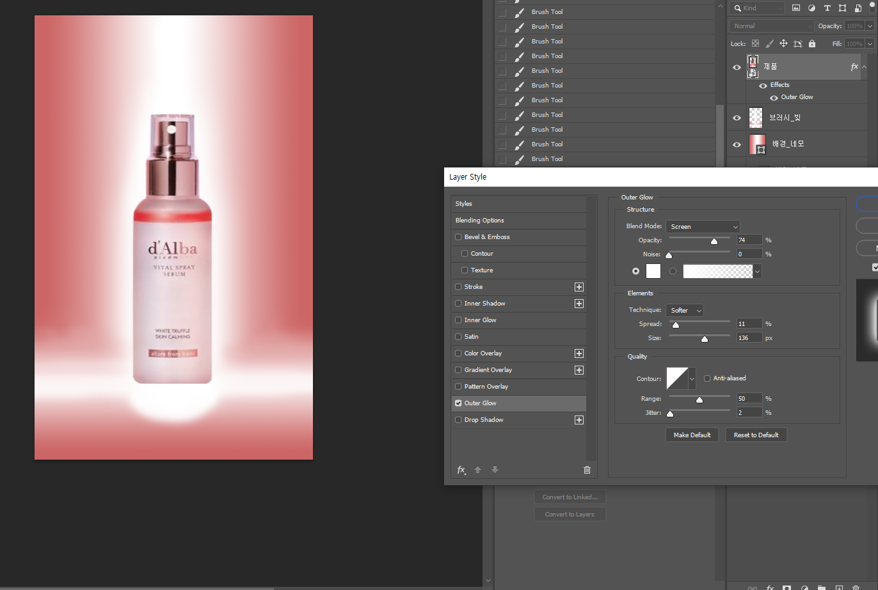The height and width of the screenshot is (590, 878).
Task: Enable the Texture checkbox
Action: click(465, 270)
